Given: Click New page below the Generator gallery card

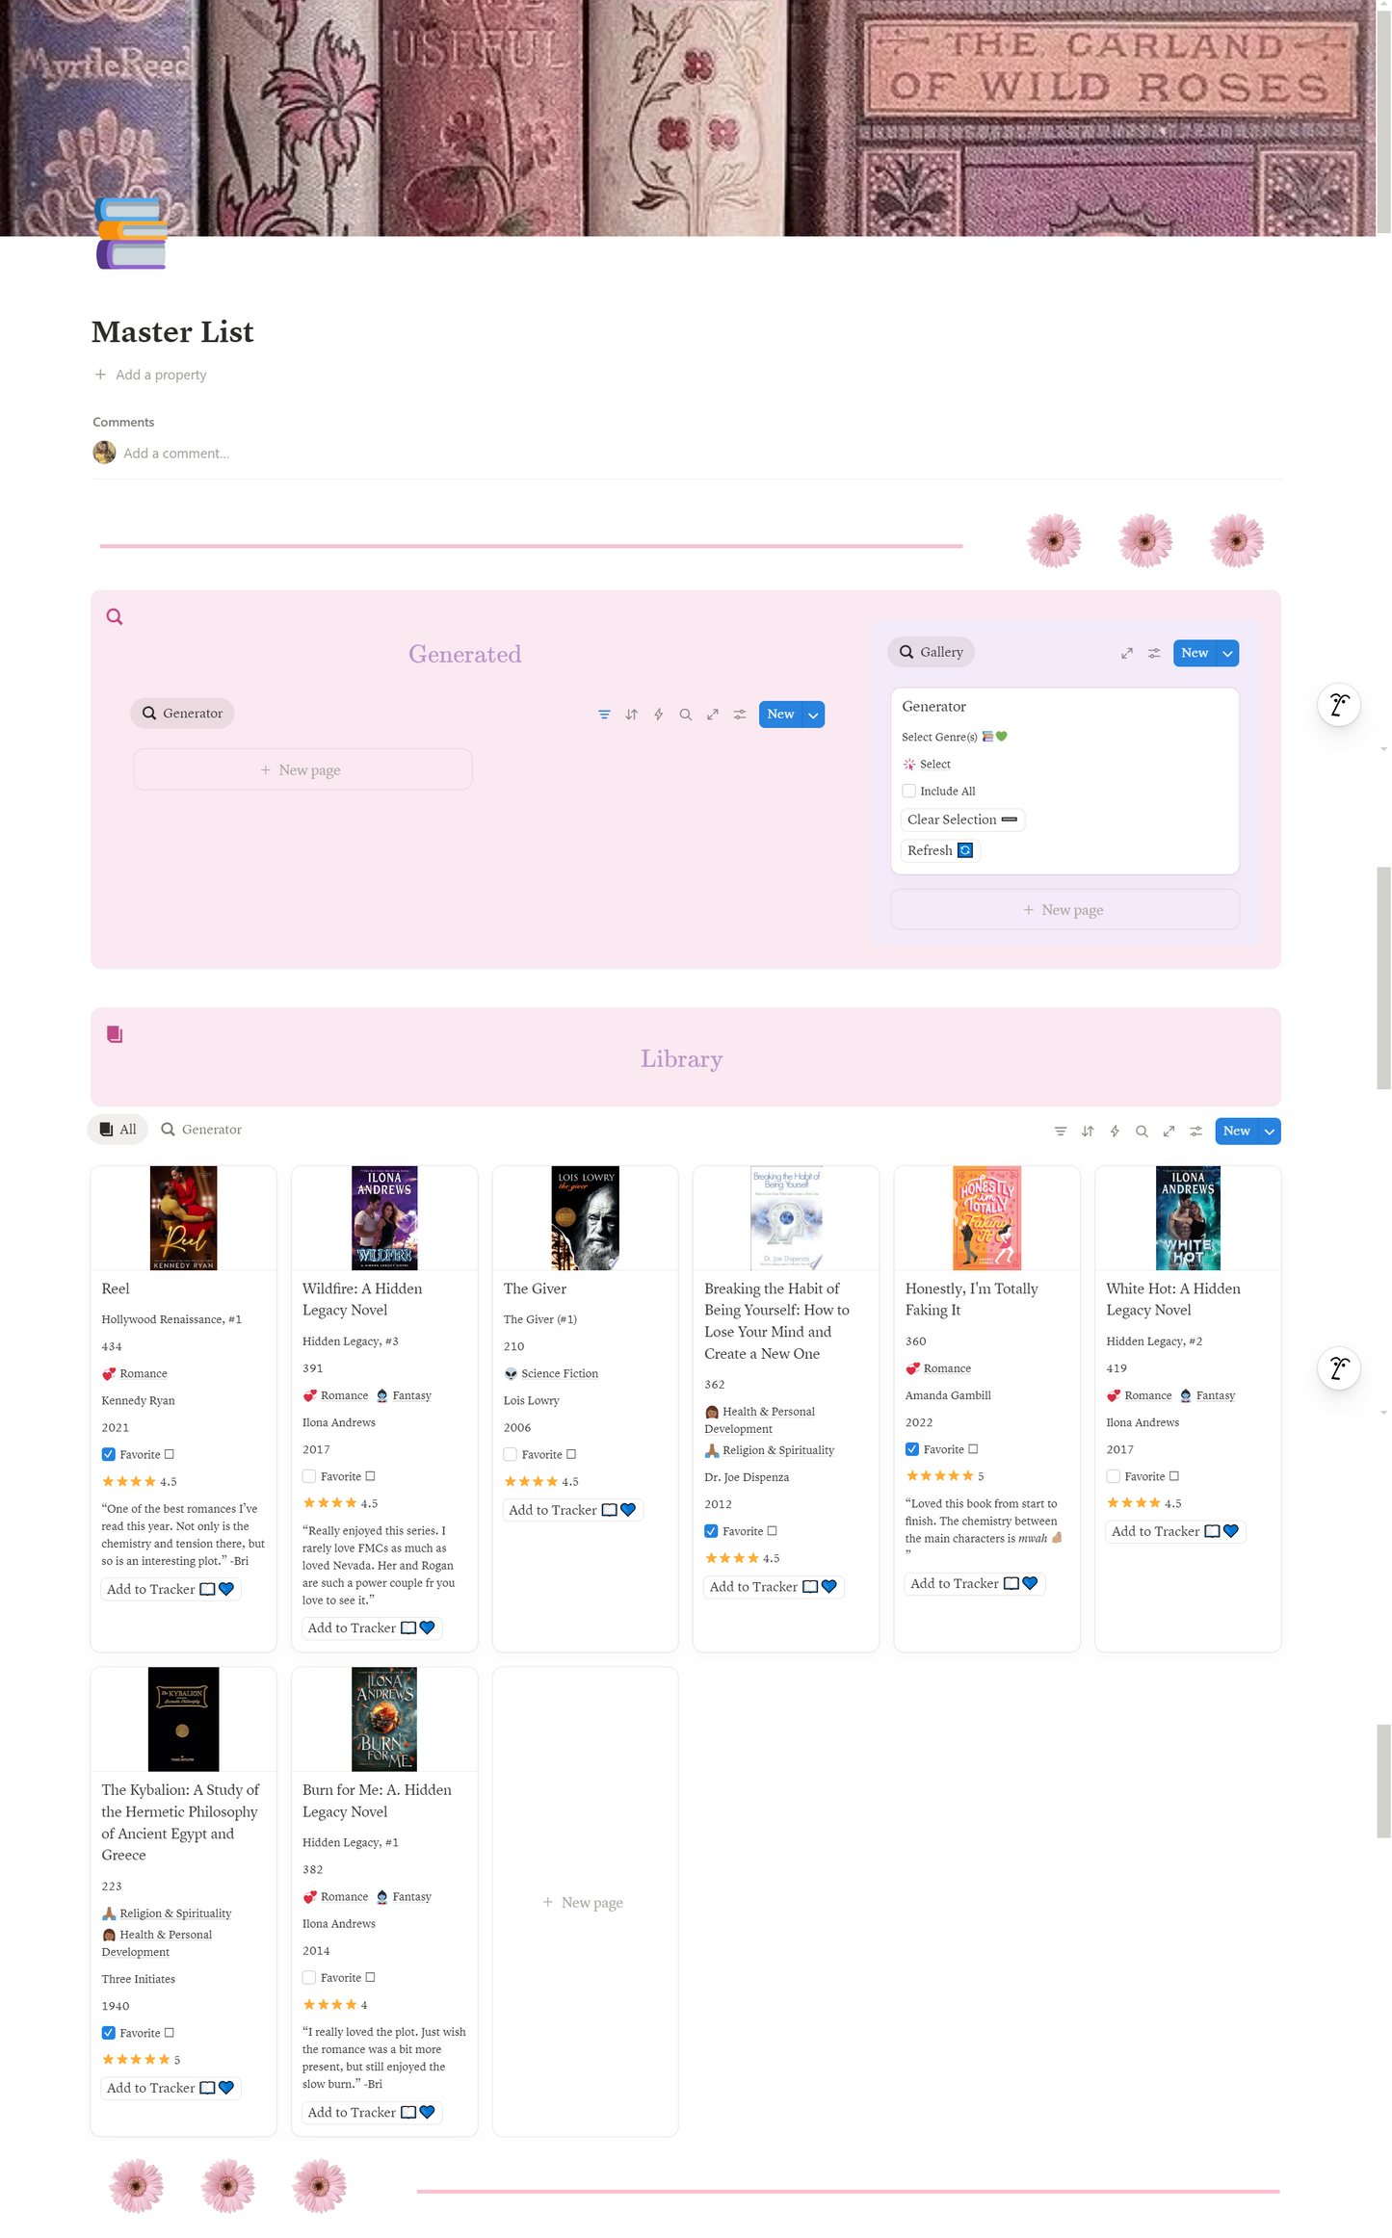Looking at the screenshot, I should pos(1064,910).
